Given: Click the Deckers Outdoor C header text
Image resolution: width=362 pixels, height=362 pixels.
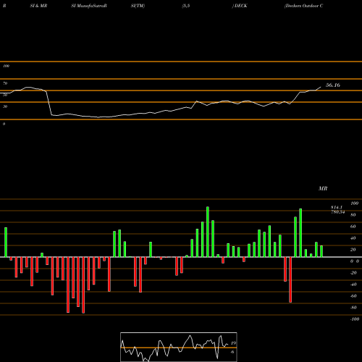Looking at the screenshot, I should pyautogui.click(x=303, y=6).
